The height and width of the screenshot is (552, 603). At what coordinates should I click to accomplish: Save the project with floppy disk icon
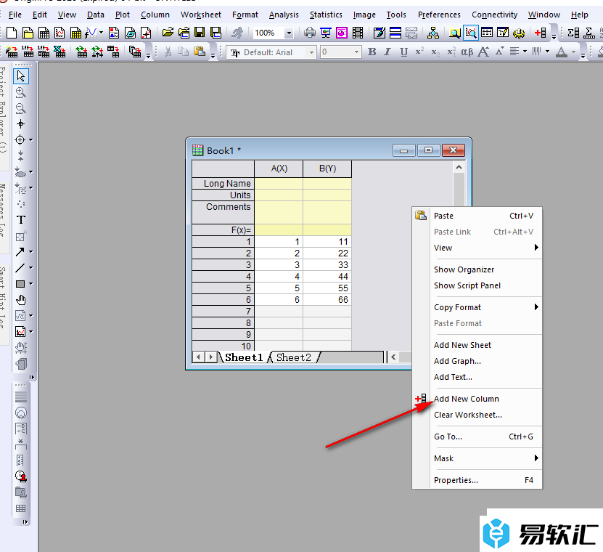coord(200,33)
